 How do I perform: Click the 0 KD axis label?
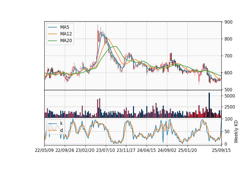point(226,144)
